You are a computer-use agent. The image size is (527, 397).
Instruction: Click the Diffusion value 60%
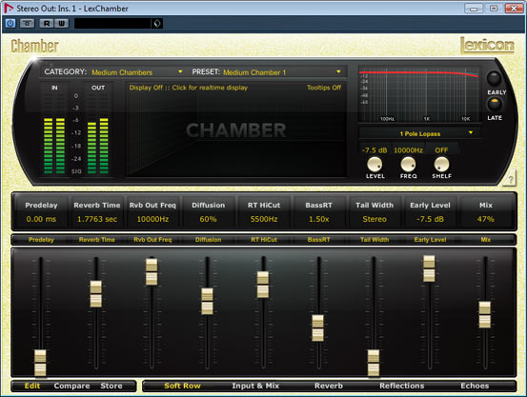coord(208,219)
